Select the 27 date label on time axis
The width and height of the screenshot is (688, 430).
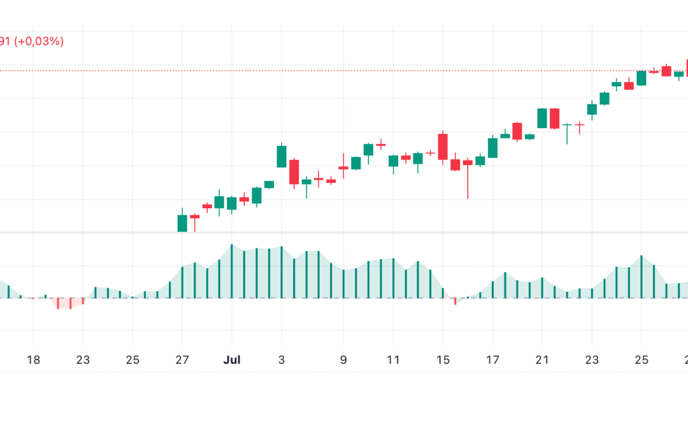click(x=182, y=361)
